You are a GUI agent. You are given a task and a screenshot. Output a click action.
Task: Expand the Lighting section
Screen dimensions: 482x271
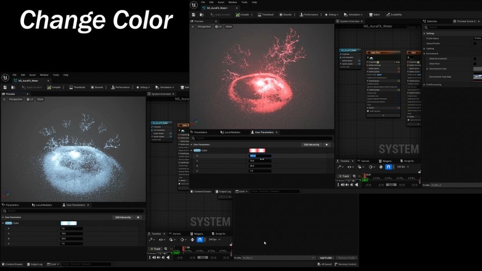point(424,49)
